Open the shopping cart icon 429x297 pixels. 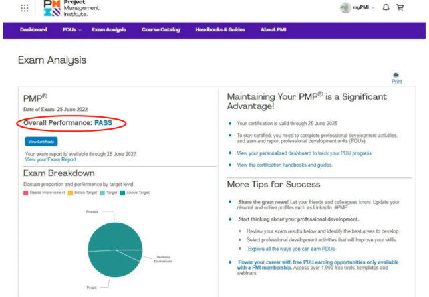(x=400, y=7)
